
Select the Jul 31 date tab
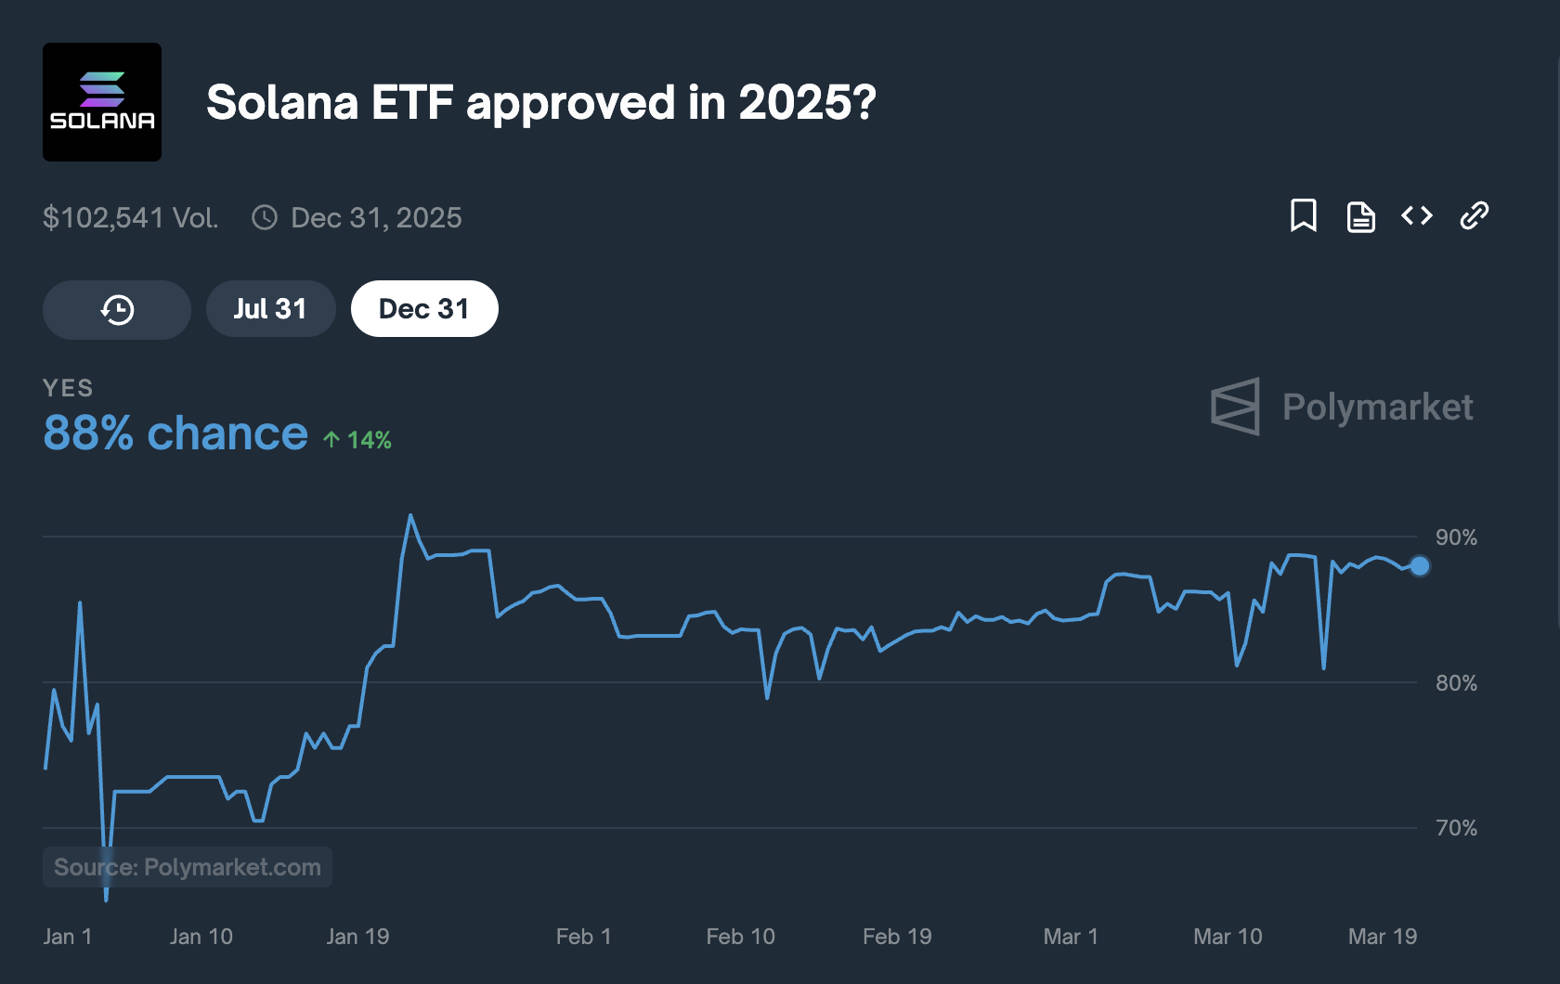tap(270, 309)
